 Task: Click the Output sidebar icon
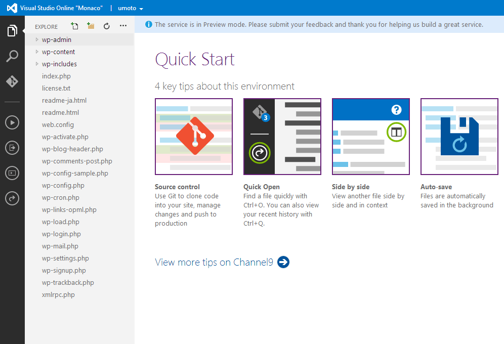click(12, 148)
